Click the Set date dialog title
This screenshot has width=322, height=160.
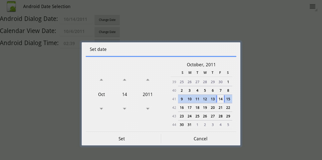coord(98,49)
